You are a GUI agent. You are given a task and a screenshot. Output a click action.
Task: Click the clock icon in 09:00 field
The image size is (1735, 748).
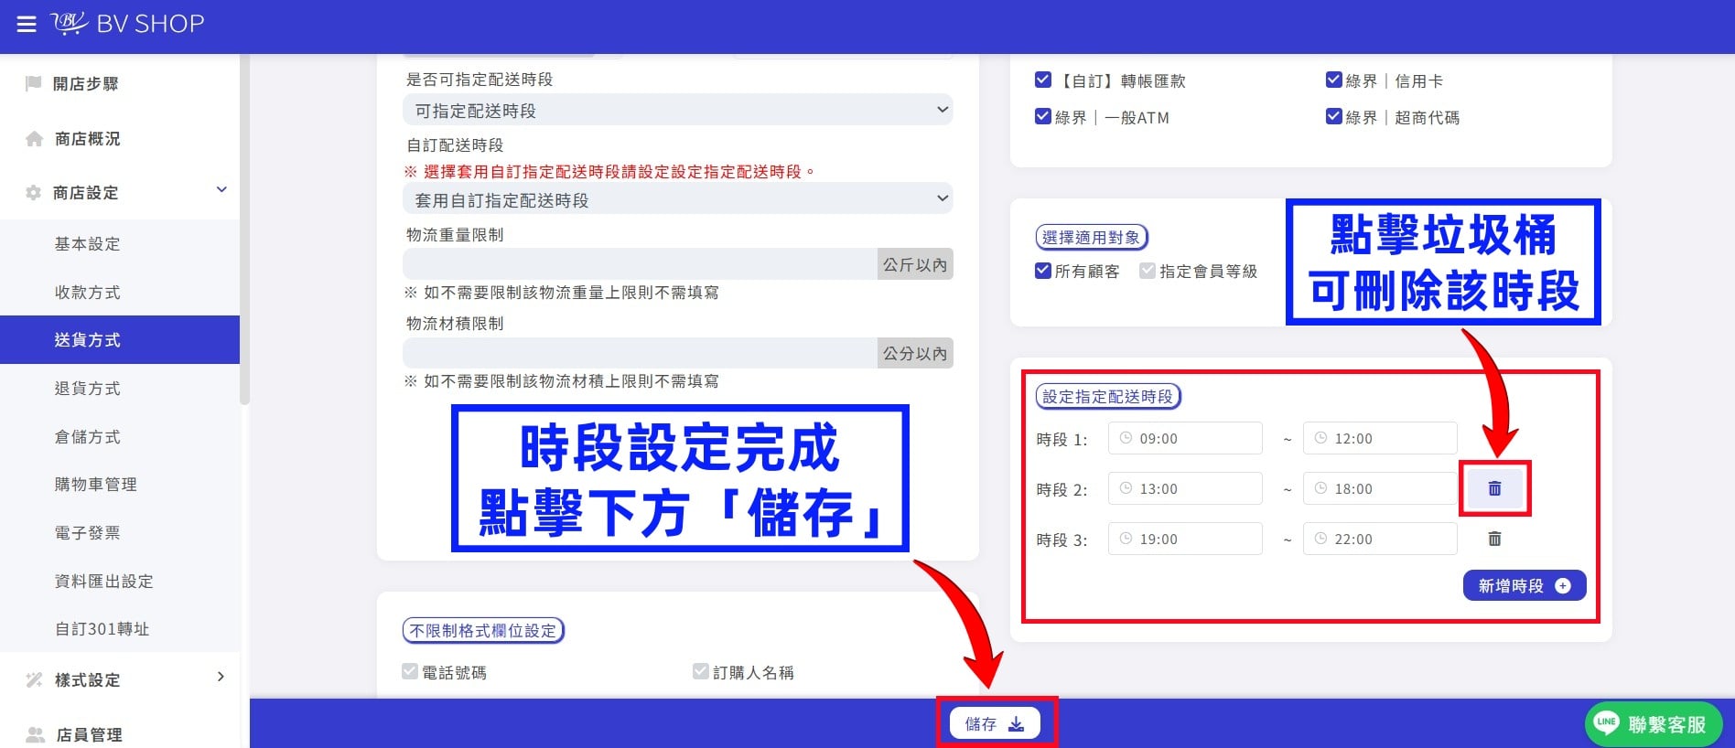(1126, 438)
